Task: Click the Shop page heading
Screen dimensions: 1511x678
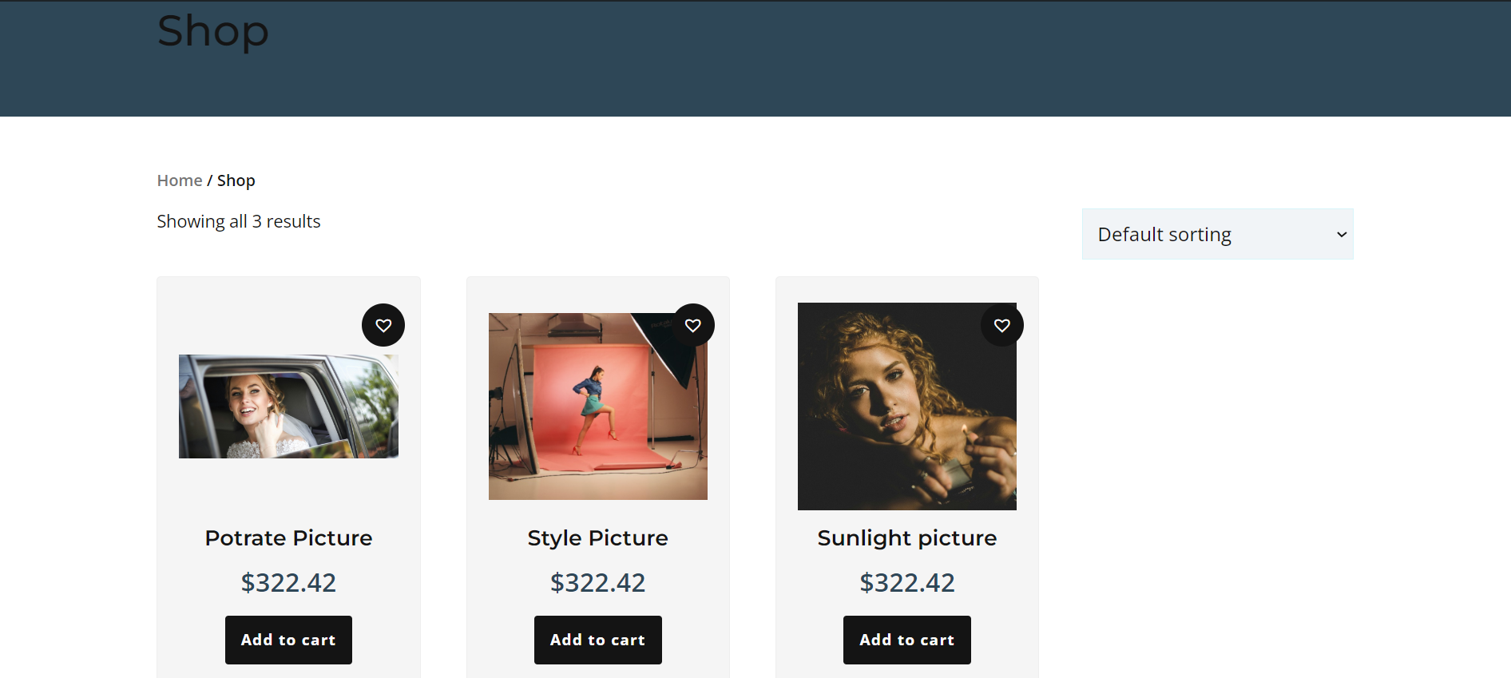Action: click(212, 31)
